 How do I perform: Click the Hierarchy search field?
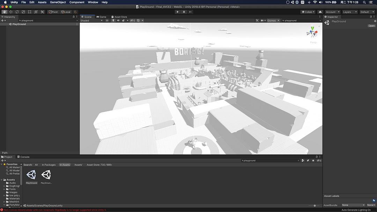(x=47, y=21)
